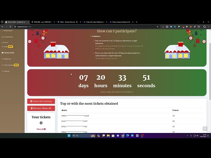211x158 pixels.
Task: Click the Referrals icon in sidebar
Action: (x=3, y=59)
